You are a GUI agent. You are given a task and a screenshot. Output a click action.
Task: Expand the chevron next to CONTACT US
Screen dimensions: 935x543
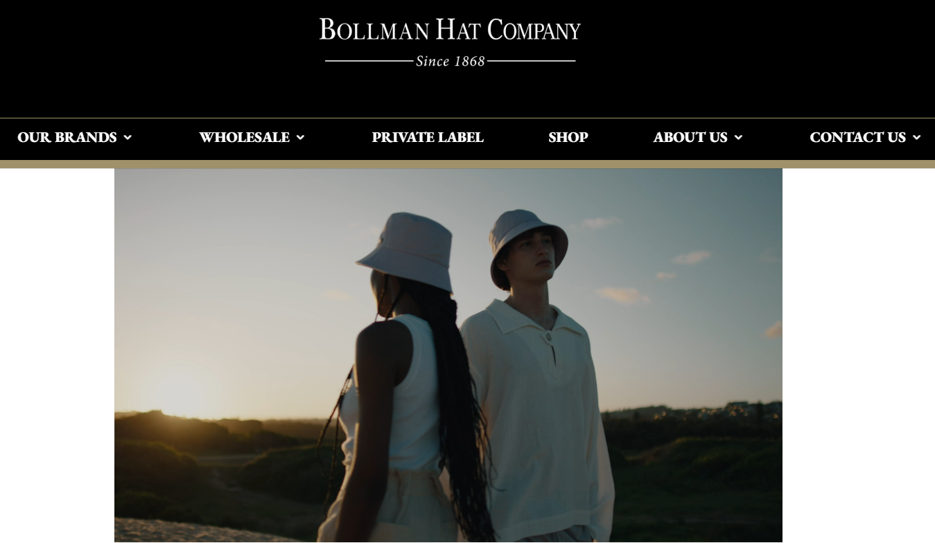point(916,138)
